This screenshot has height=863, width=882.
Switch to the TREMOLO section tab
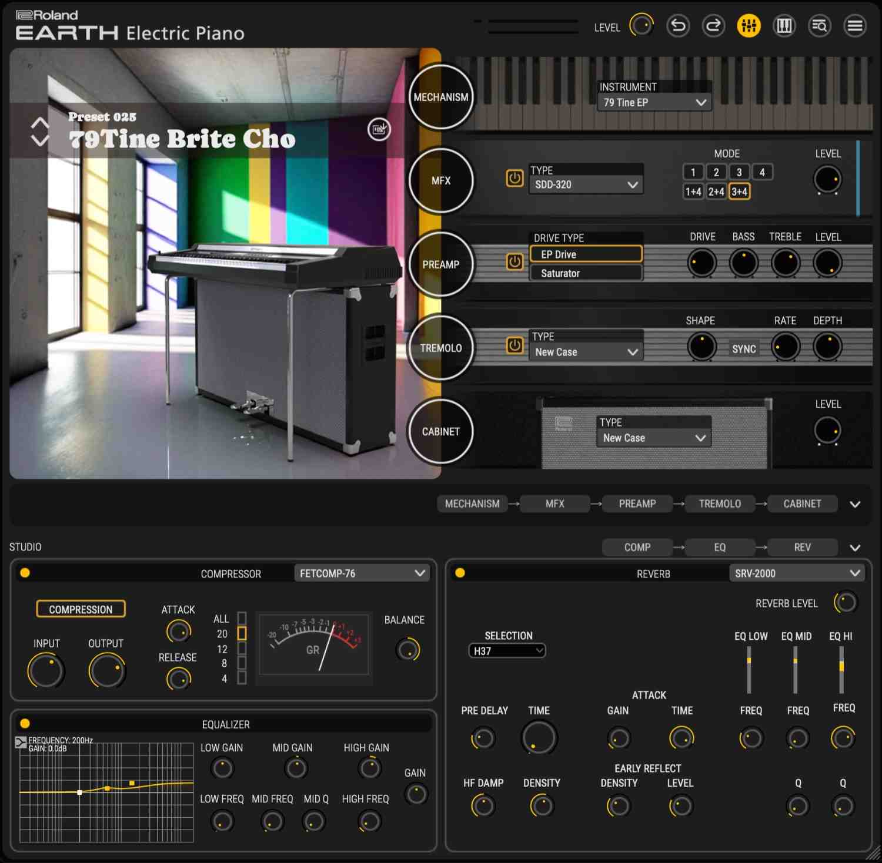440,348
